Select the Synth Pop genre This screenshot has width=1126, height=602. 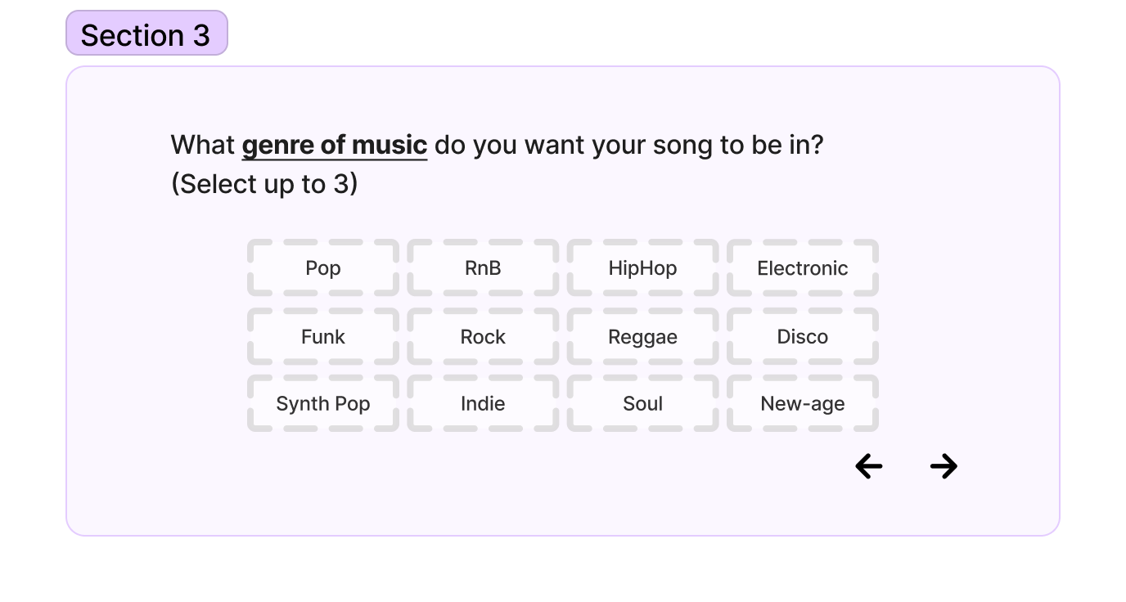coord(323,404)
